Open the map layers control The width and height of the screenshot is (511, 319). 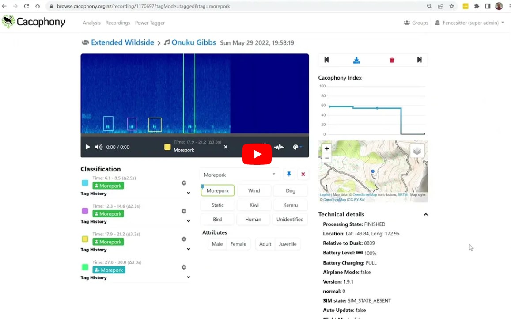(417, 151)
